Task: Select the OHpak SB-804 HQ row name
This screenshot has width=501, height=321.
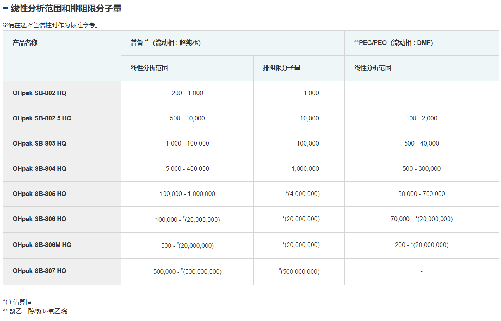Action: pyautogui.click(x=40, y=169)
